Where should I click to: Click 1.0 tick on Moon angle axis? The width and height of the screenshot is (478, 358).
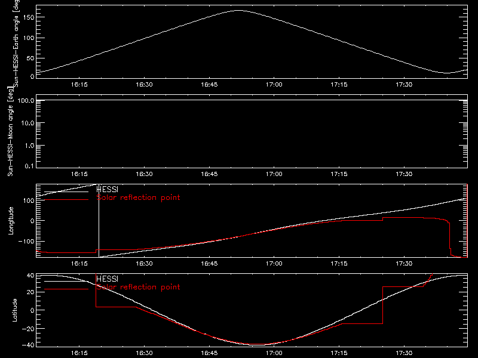[x=29, y=146]
